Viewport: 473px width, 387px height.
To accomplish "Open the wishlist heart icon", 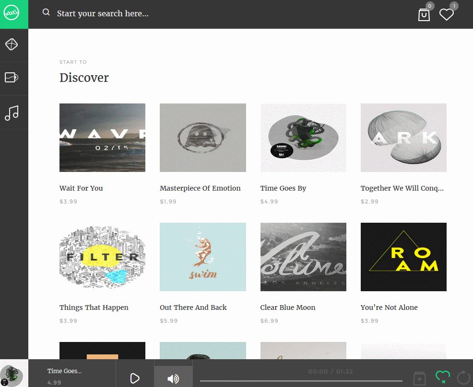I will 447,14.
